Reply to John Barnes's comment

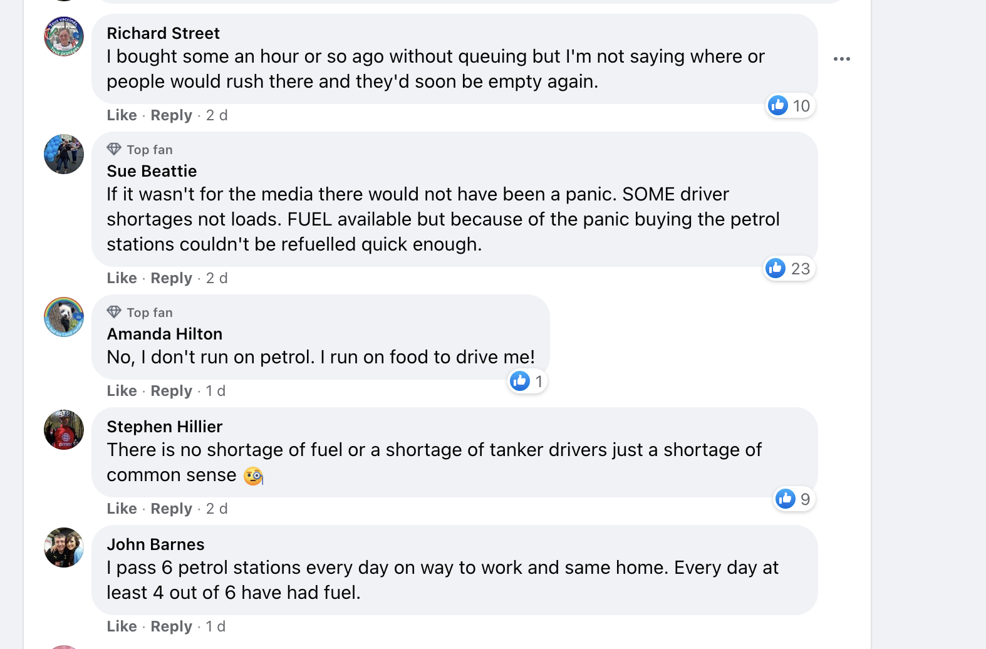(171, 626)
